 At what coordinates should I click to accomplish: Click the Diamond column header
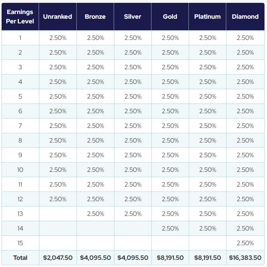[245, 17]
